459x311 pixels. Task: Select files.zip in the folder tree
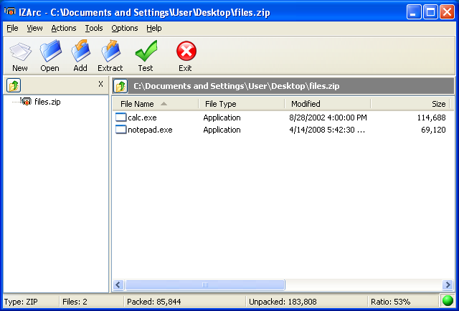(x=47, y=102)
